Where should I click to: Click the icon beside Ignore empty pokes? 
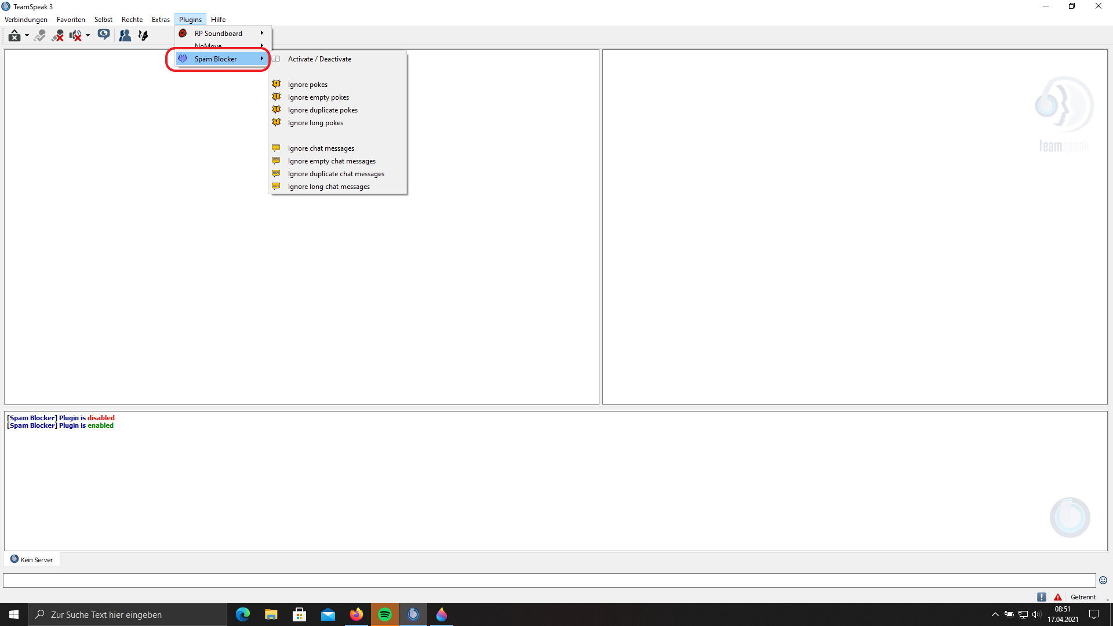(277, 97)
